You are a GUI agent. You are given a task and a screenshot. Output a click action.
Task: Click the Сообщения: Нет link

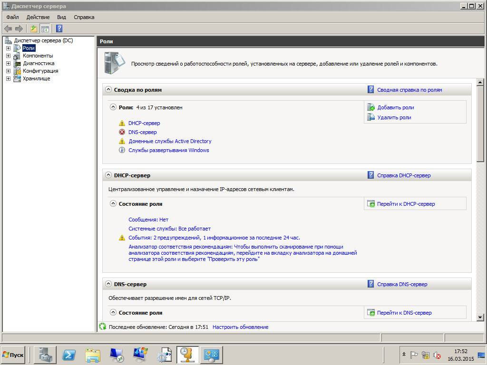(148, 220)
